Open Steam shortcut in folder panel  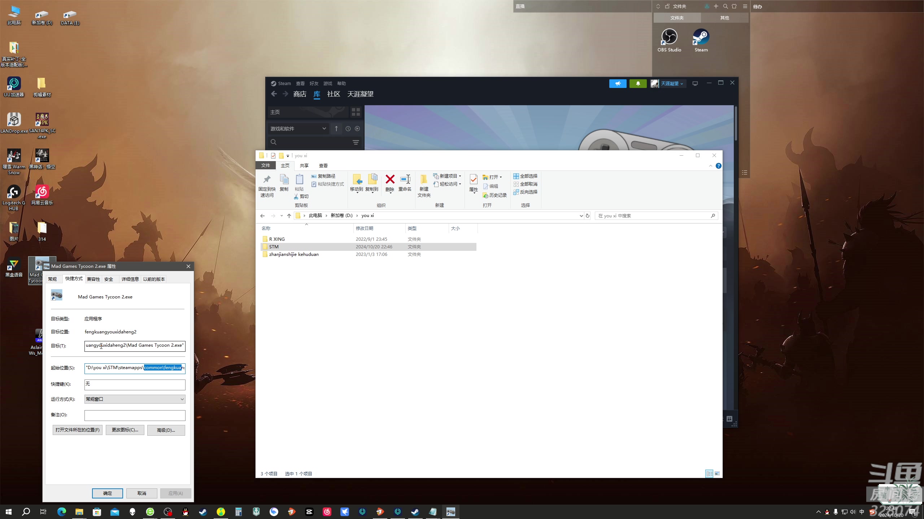(x=701, y=40)
